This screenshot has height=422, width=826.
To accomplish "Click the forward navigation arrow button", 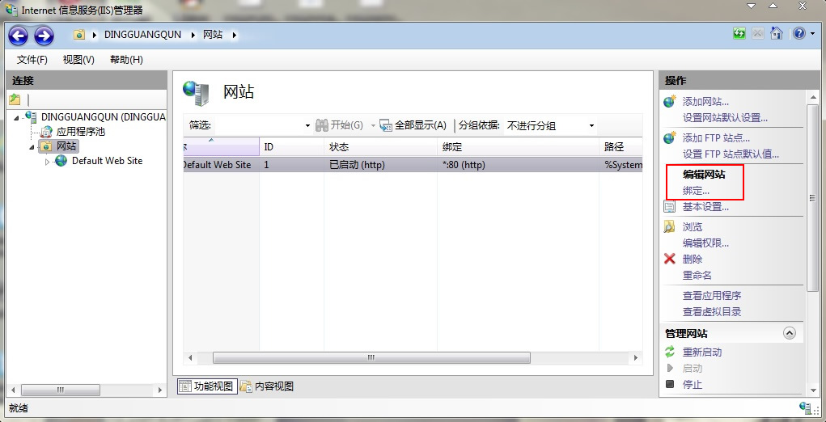I will tap(44, 35).
